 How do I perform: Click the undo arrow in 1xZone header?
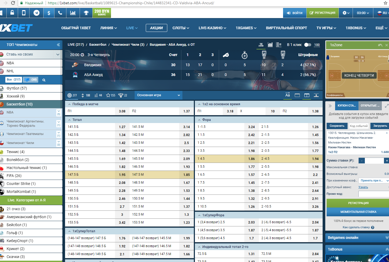380,45
